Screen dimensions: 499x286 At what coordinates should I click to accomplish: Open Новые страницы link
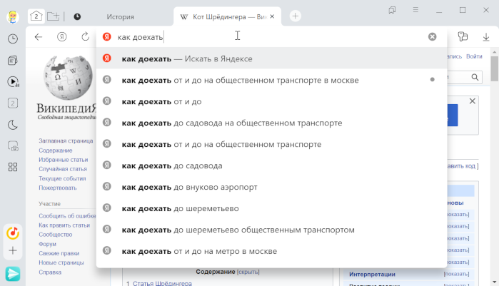61,262
